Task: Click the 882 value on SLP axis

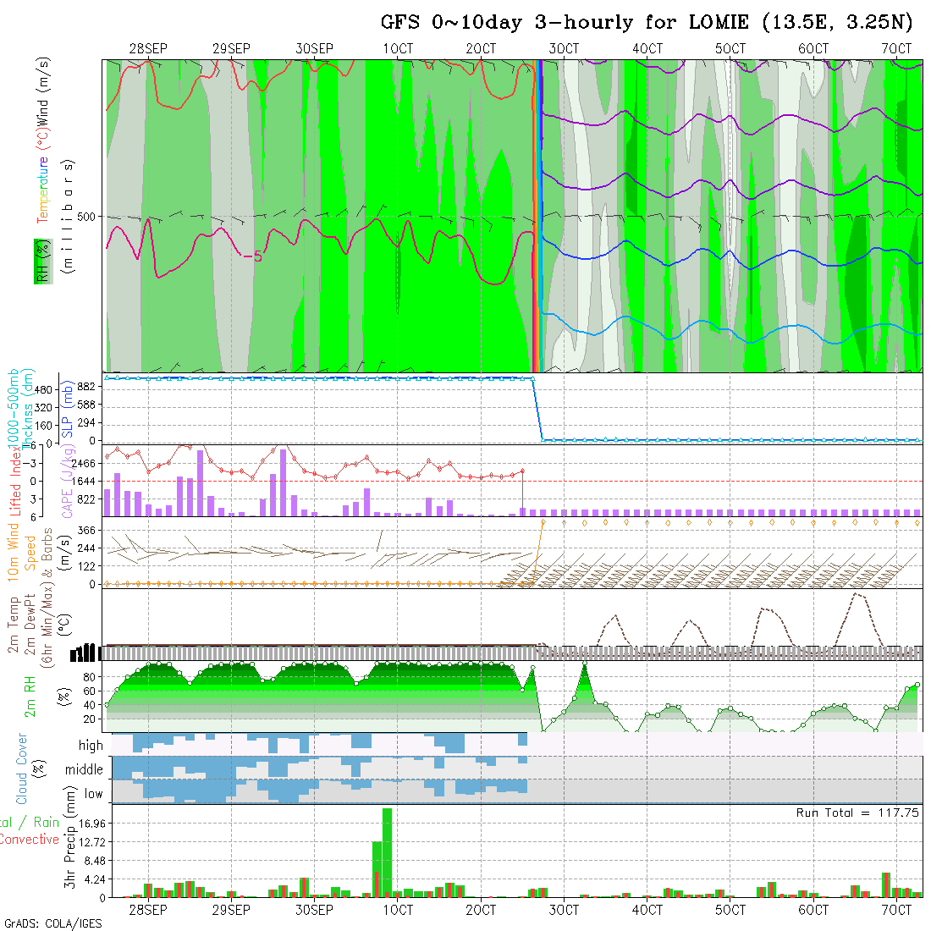Action: pyautogui.click(x=85, y=387)
